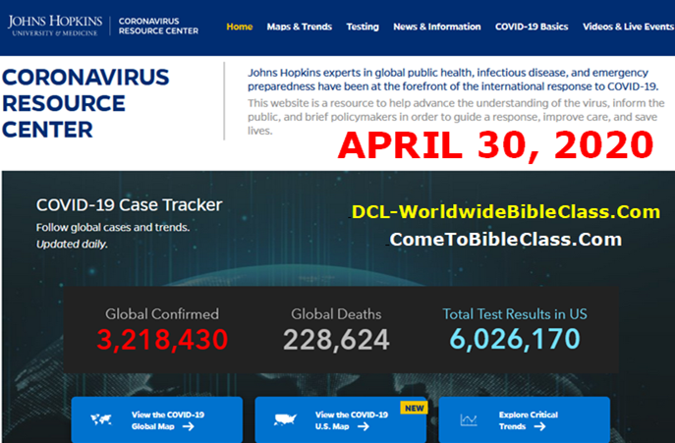Select Total Test Results in US value 6,026,170
Image resolution: width=675 pixels, height=443 pixels.
[515, 339]
